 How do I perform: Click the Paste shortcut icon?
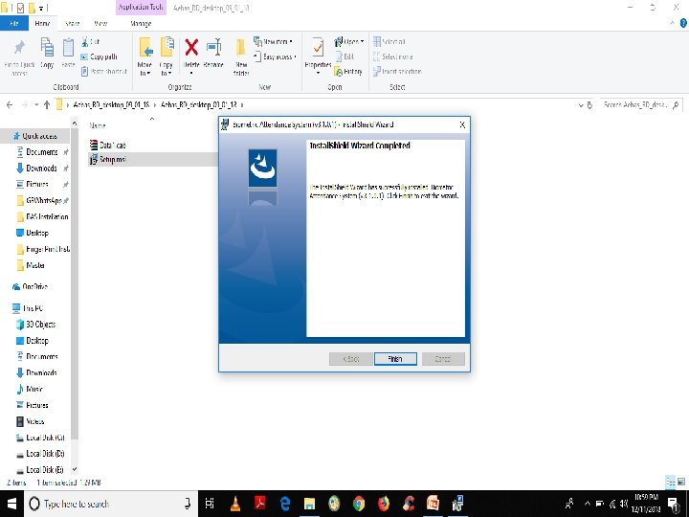point(85,71)
